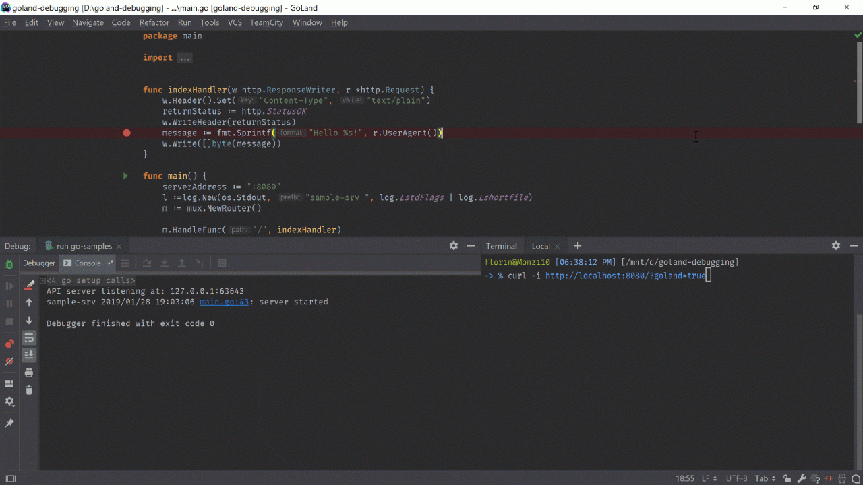Open LF line separator dropdown in status bar

click(709, 478)
